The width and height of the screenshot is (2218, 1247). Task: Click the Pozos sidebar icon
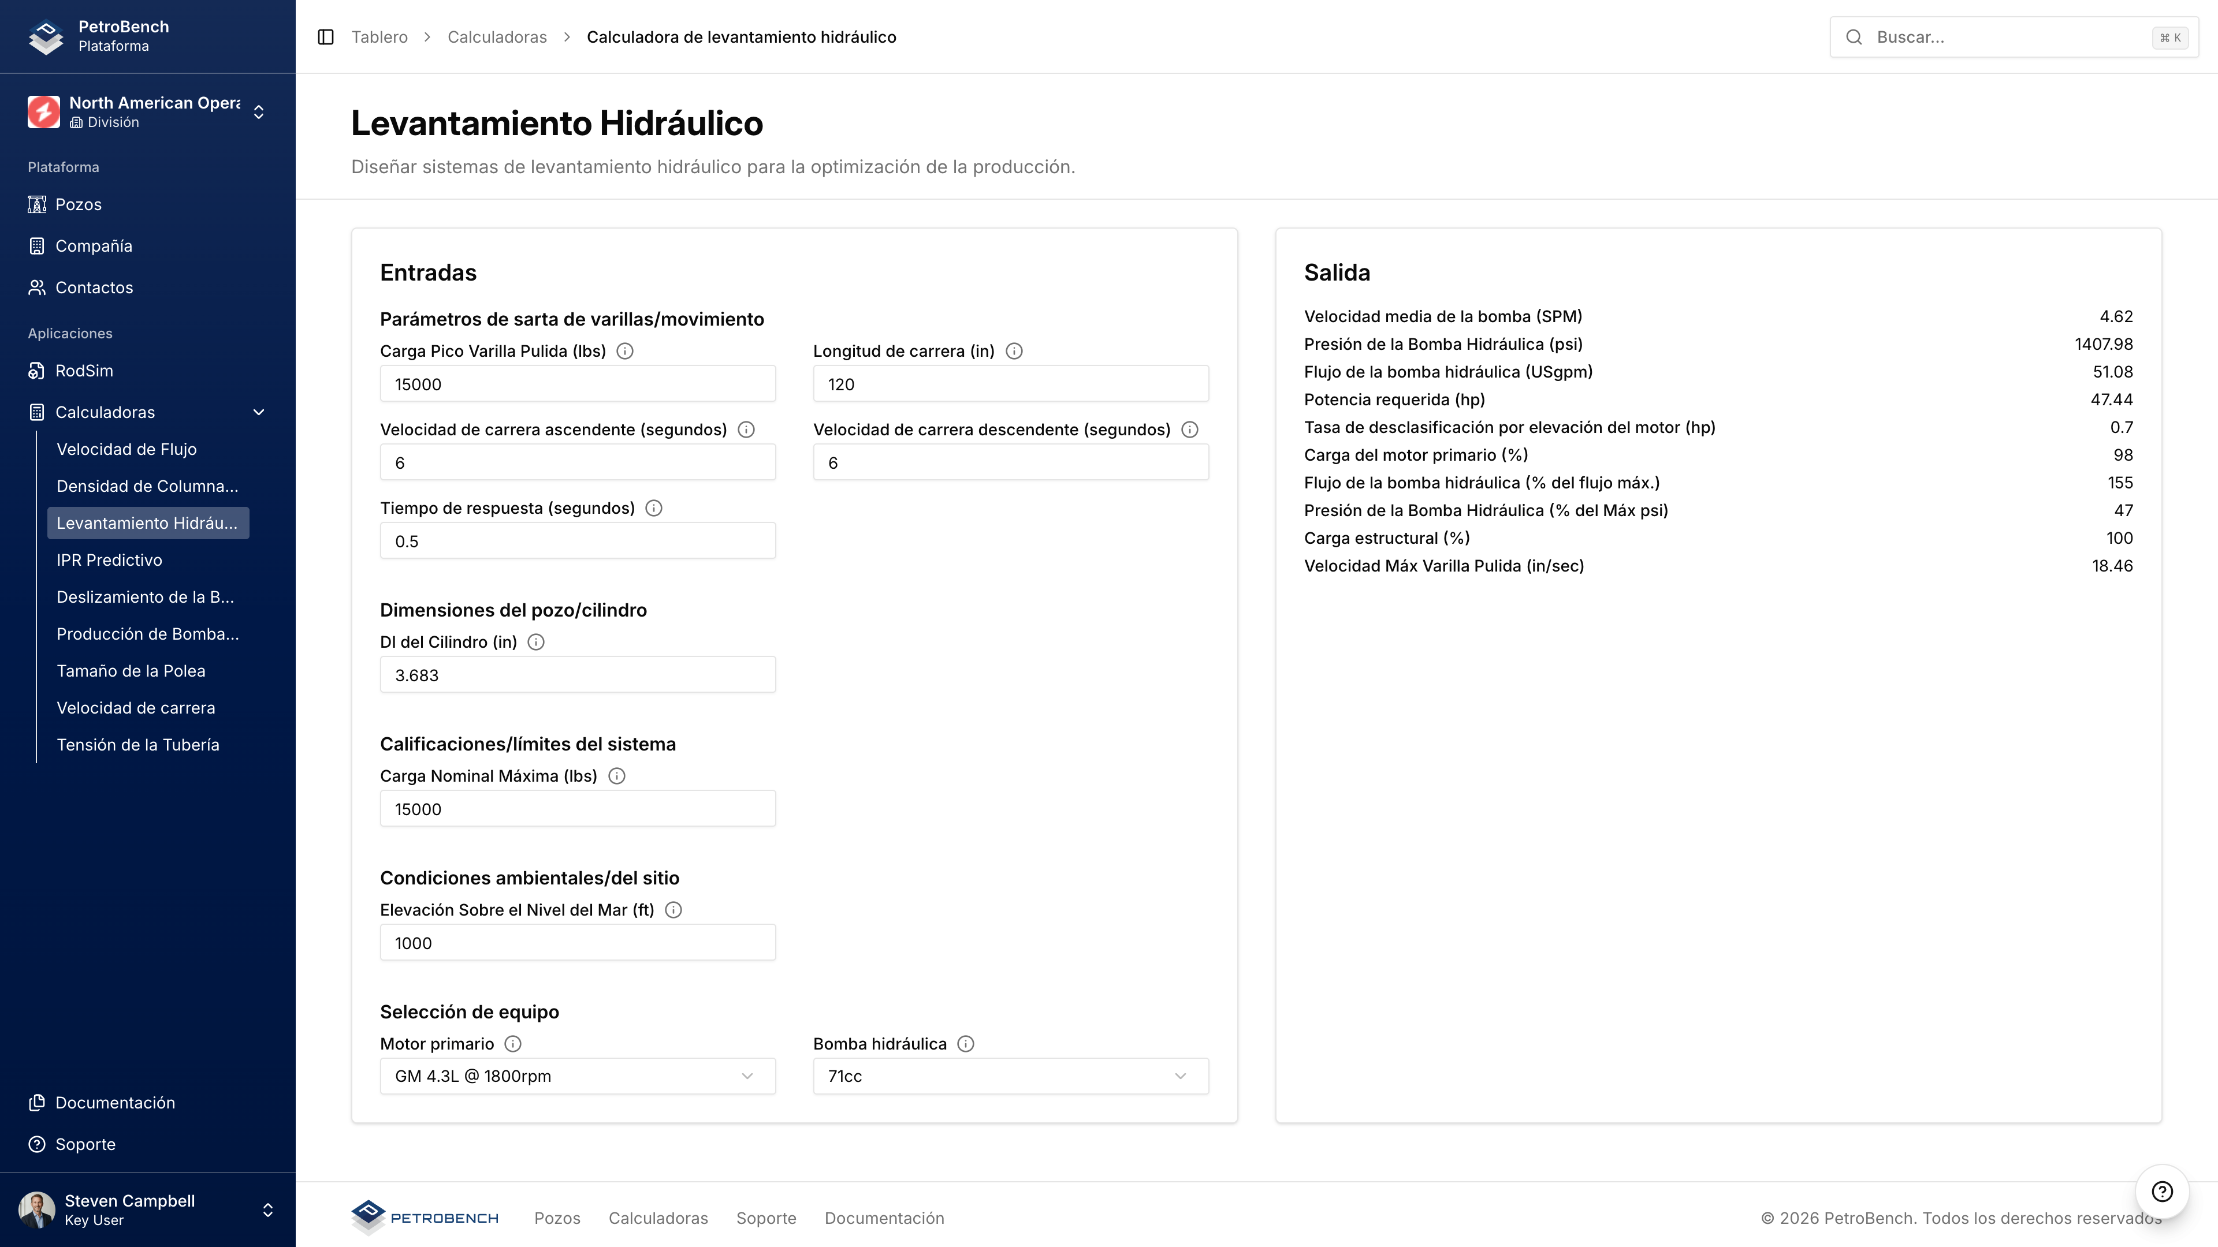click(37, 204)
